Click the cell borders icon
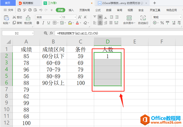This screenshot has width=183, height=127. point(54,23)
